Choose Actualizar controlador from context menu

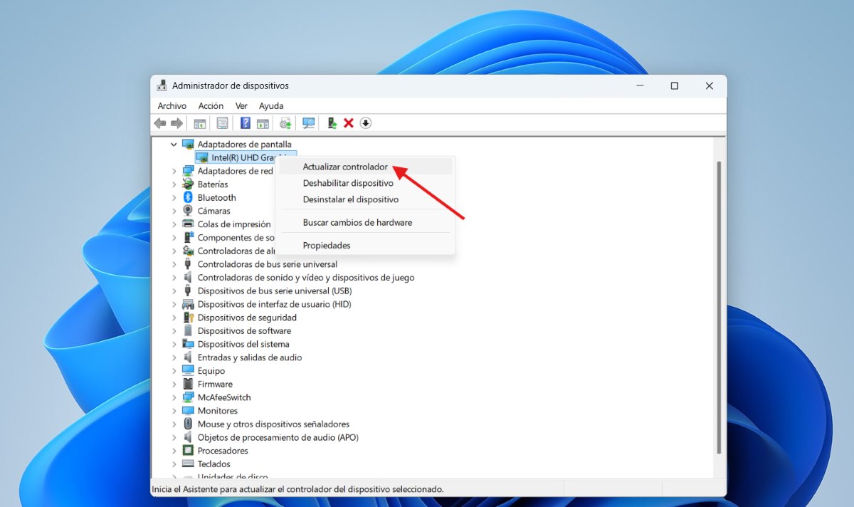pos(345,167)
